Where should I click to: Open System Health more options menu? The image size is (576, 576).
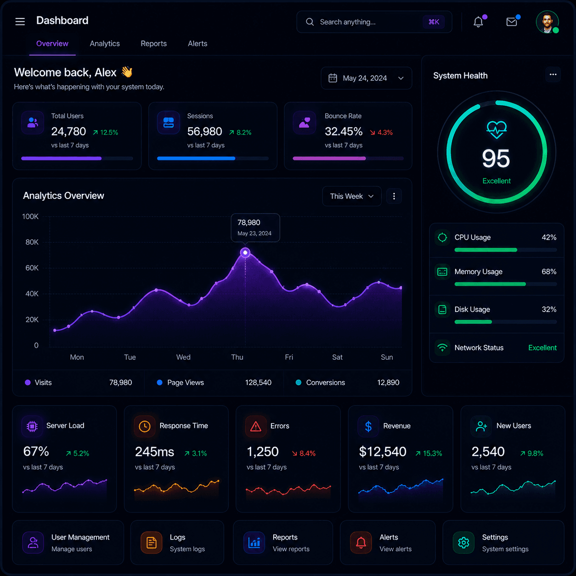553,74
